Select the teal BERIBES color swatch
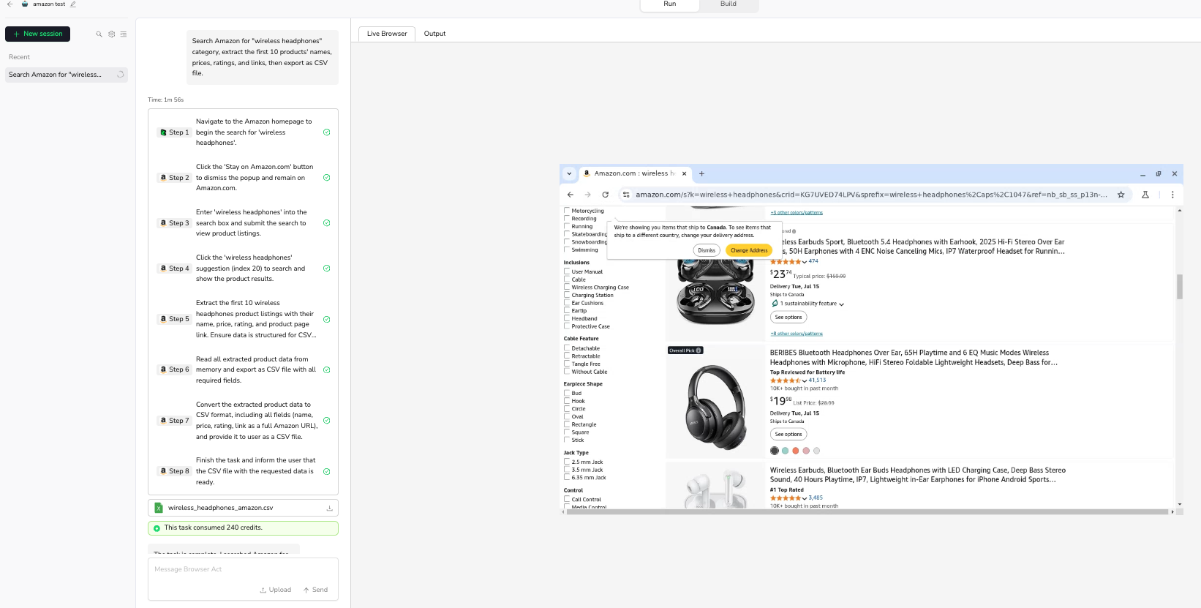This screenshot has width=1201, height=608. 785,451
